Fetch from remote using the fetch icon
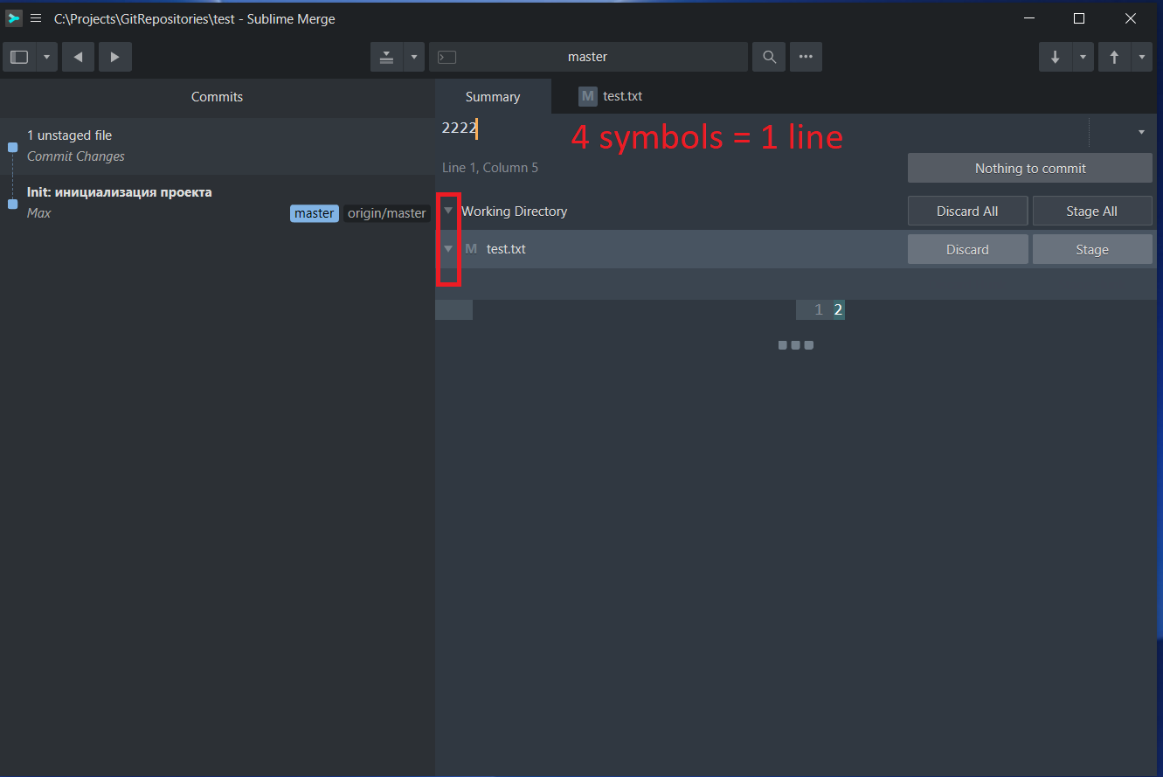 point(386,56)
